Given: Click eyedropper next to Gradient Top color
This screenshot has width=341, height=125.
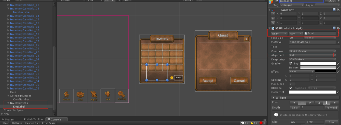Looking at the screenshot, I should point(338,64).
